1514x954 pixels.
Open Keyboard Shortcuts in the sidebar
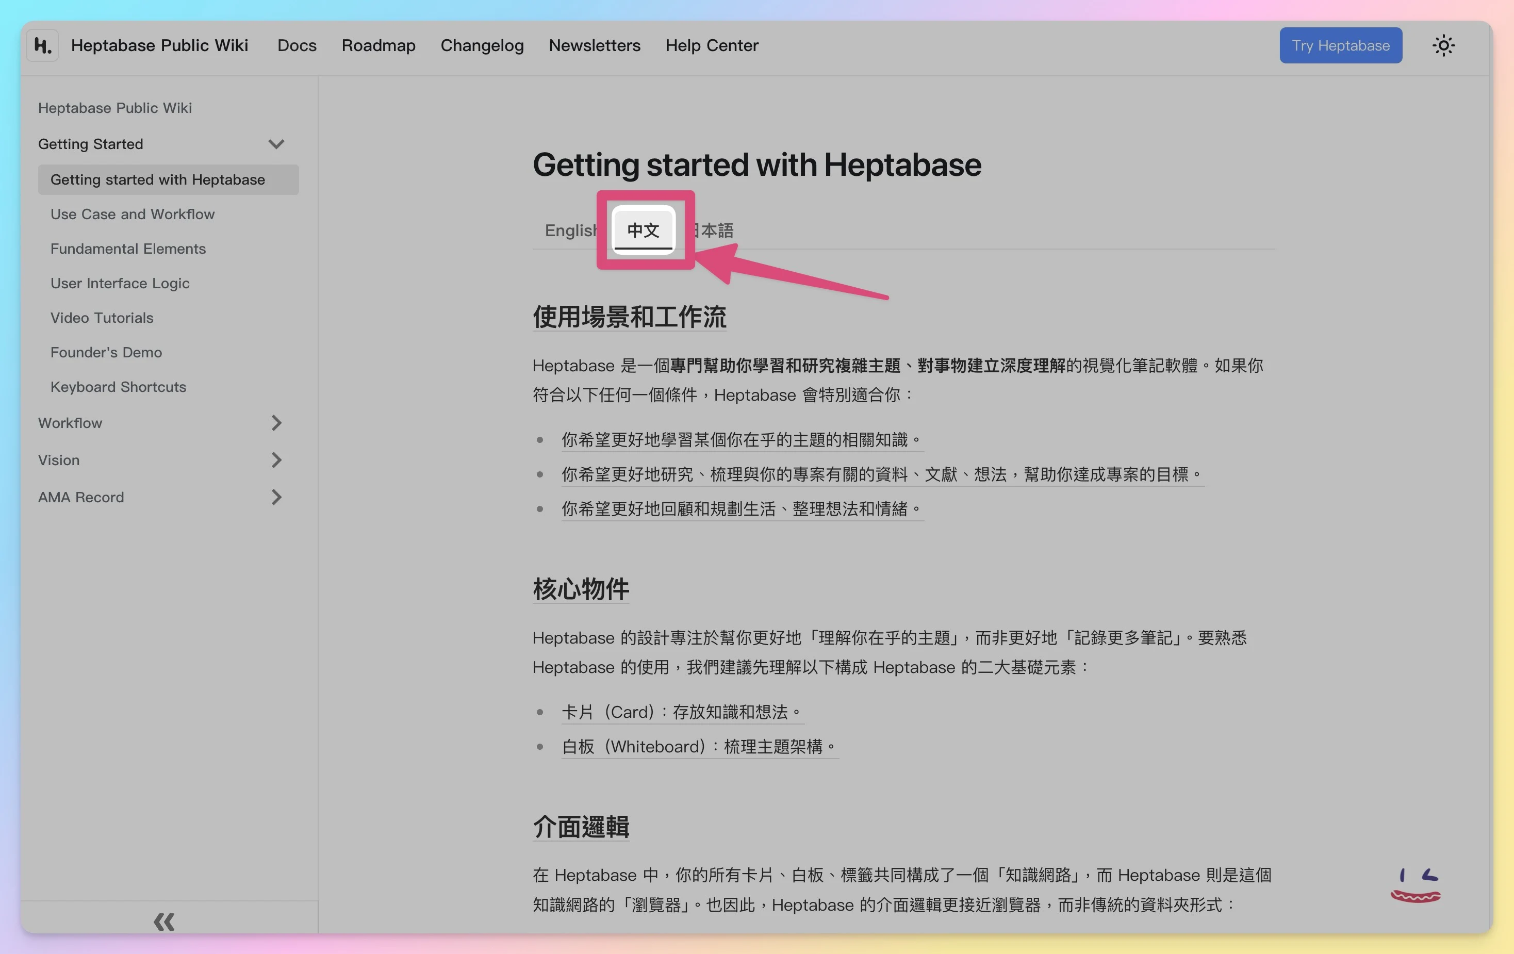coord(118,387)
